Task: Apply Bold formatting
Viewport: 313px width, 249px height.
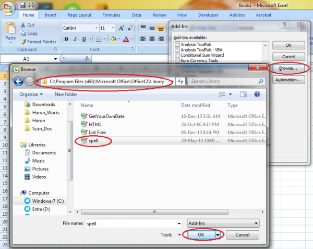Action: 66,39
